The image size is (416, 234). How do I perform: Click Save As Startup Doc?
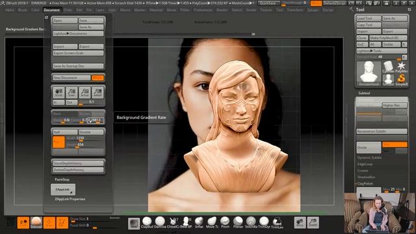tap(78, 66)
